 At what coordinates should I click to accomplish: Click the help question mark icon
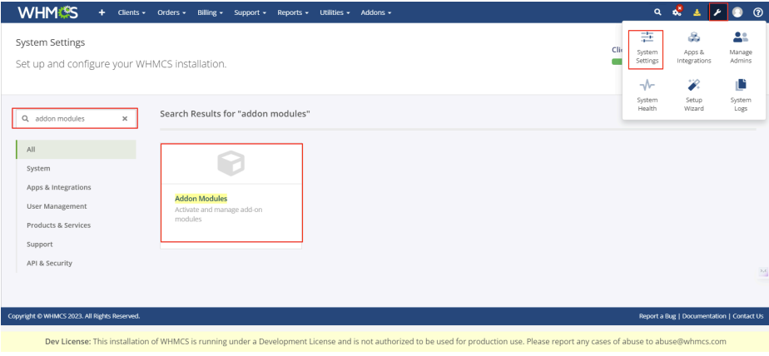[x=757, y=12]
